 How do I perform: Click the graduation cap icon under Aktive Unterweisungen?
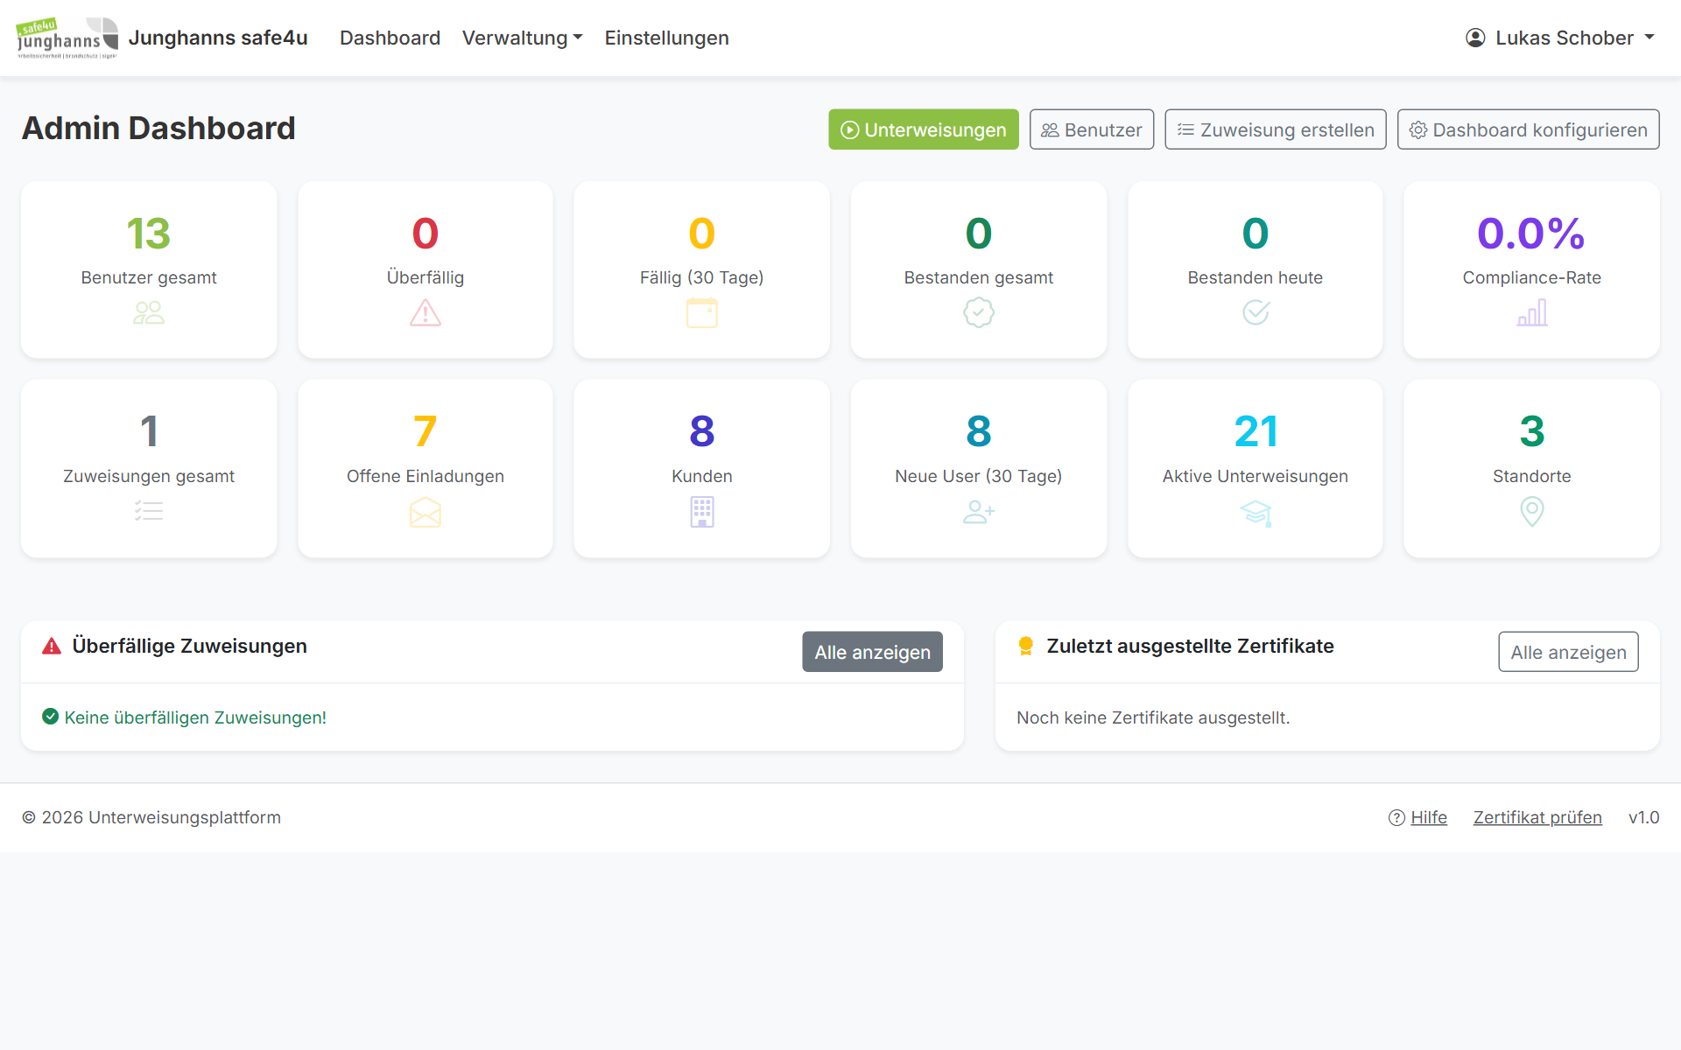click(x=1255, y=513)
